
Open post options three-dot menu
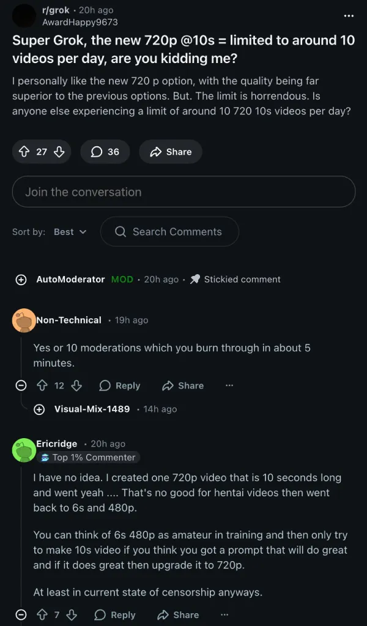coord(349,15)
